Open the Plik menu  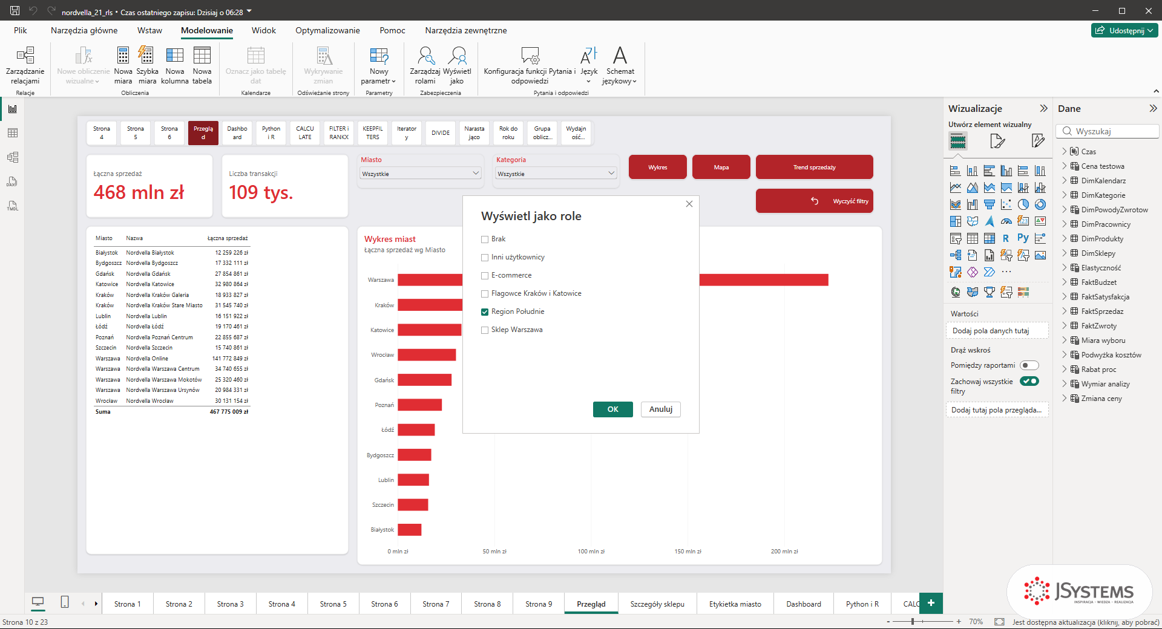click(x=21, y=30)
